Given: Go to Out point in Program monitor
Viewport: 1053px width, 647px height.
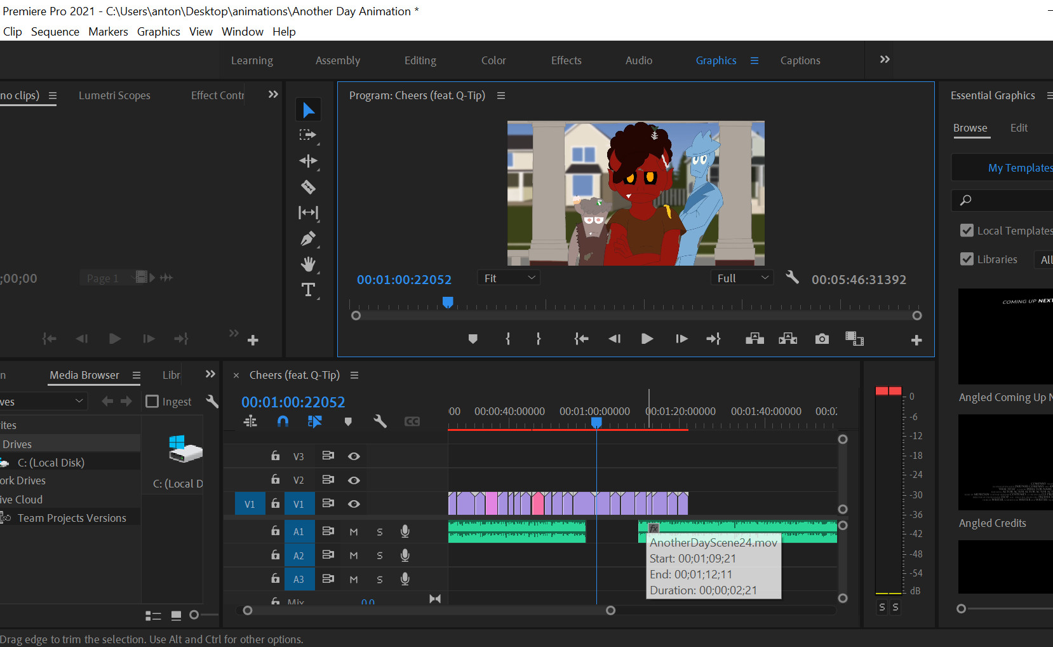Looking at the screenshot, I should (x=713, y=339).
